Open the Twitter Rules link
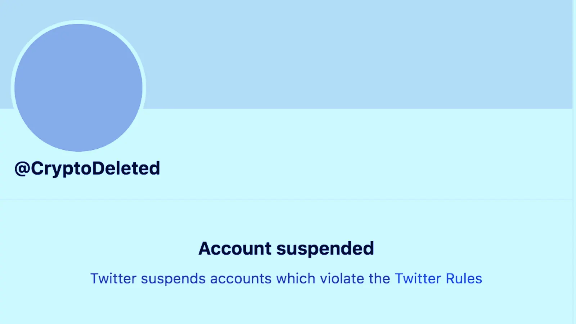Image resolution: width=576 pixels, height=324 pixels. click(438, 279)
